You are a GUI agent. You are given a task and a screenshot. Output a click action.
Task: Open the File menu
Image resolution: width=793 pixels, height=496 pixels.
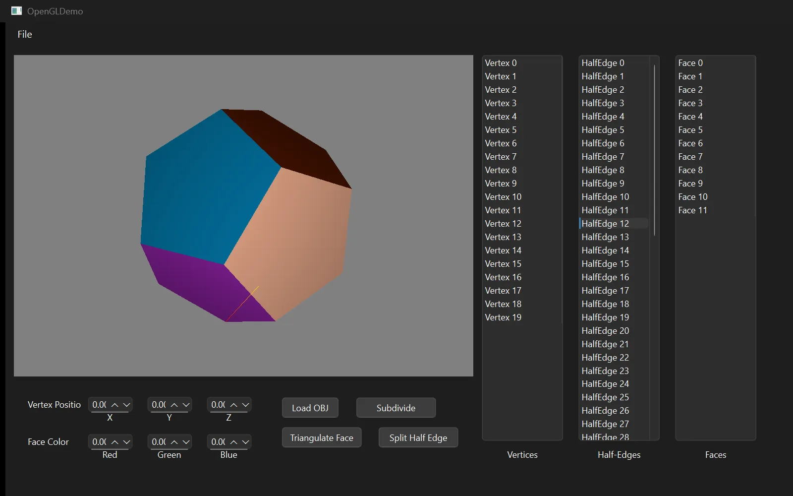pyautogui.click(x=25, y=34)
